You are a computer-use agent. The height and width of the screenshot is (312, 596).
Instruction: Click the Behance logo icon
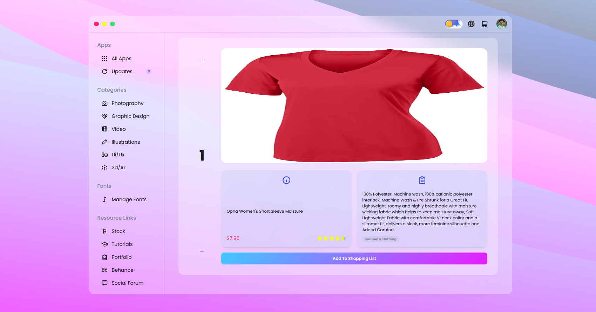[104, 270]
